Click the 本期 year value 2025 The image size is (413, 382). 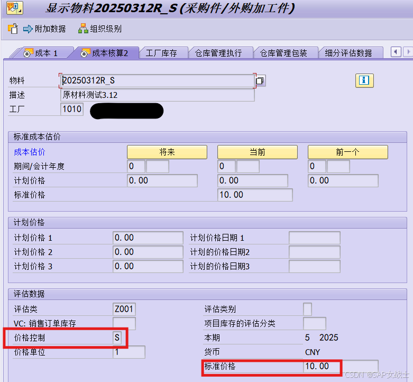328,338
